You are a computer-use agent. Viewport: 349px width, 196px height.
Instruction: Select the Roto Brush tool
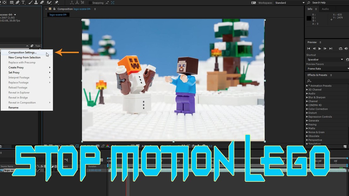(x=49, y=3)
